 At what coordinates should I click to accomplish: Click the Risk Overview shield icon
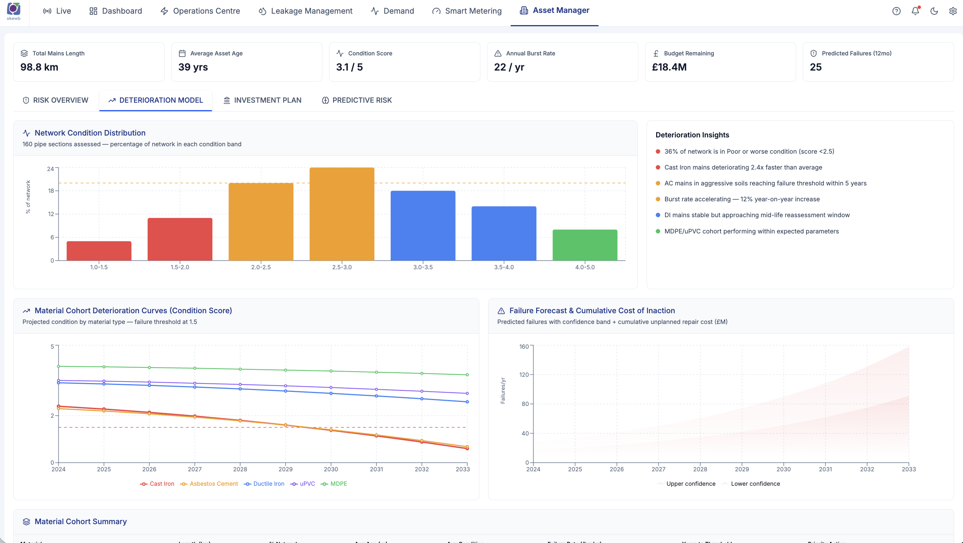[26, 100]
